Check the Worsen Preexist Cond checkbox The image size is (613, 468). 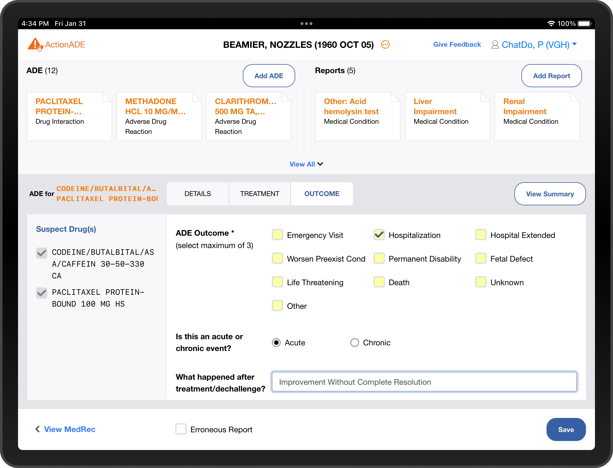[277, 258]
